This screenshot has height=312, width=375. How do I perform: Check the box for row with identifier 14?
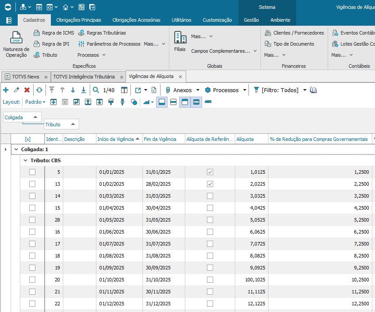pos(32,196)
